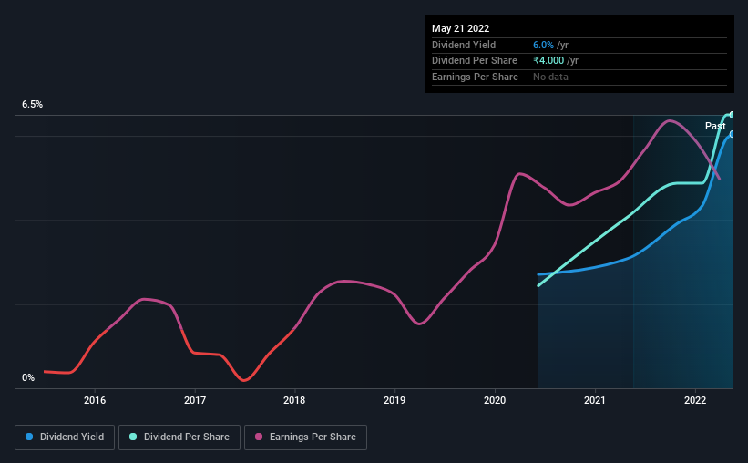Toggle the Earnings Per Share legend button

coord(305,437)
